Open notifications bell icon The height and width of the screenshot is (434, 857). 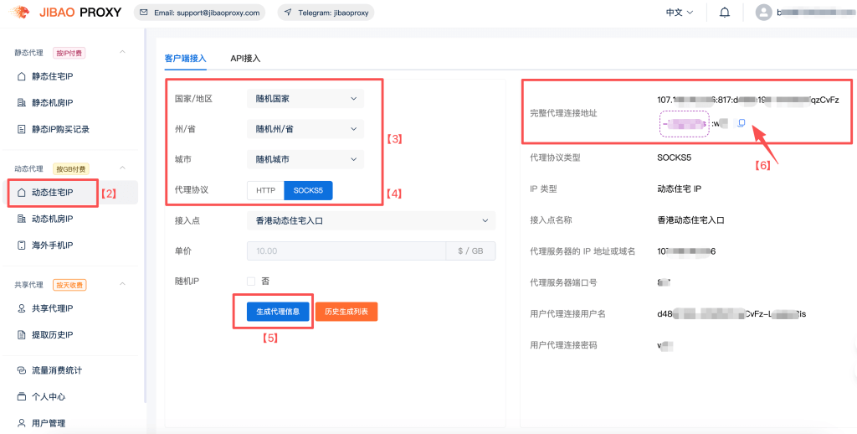coord(725,13)
